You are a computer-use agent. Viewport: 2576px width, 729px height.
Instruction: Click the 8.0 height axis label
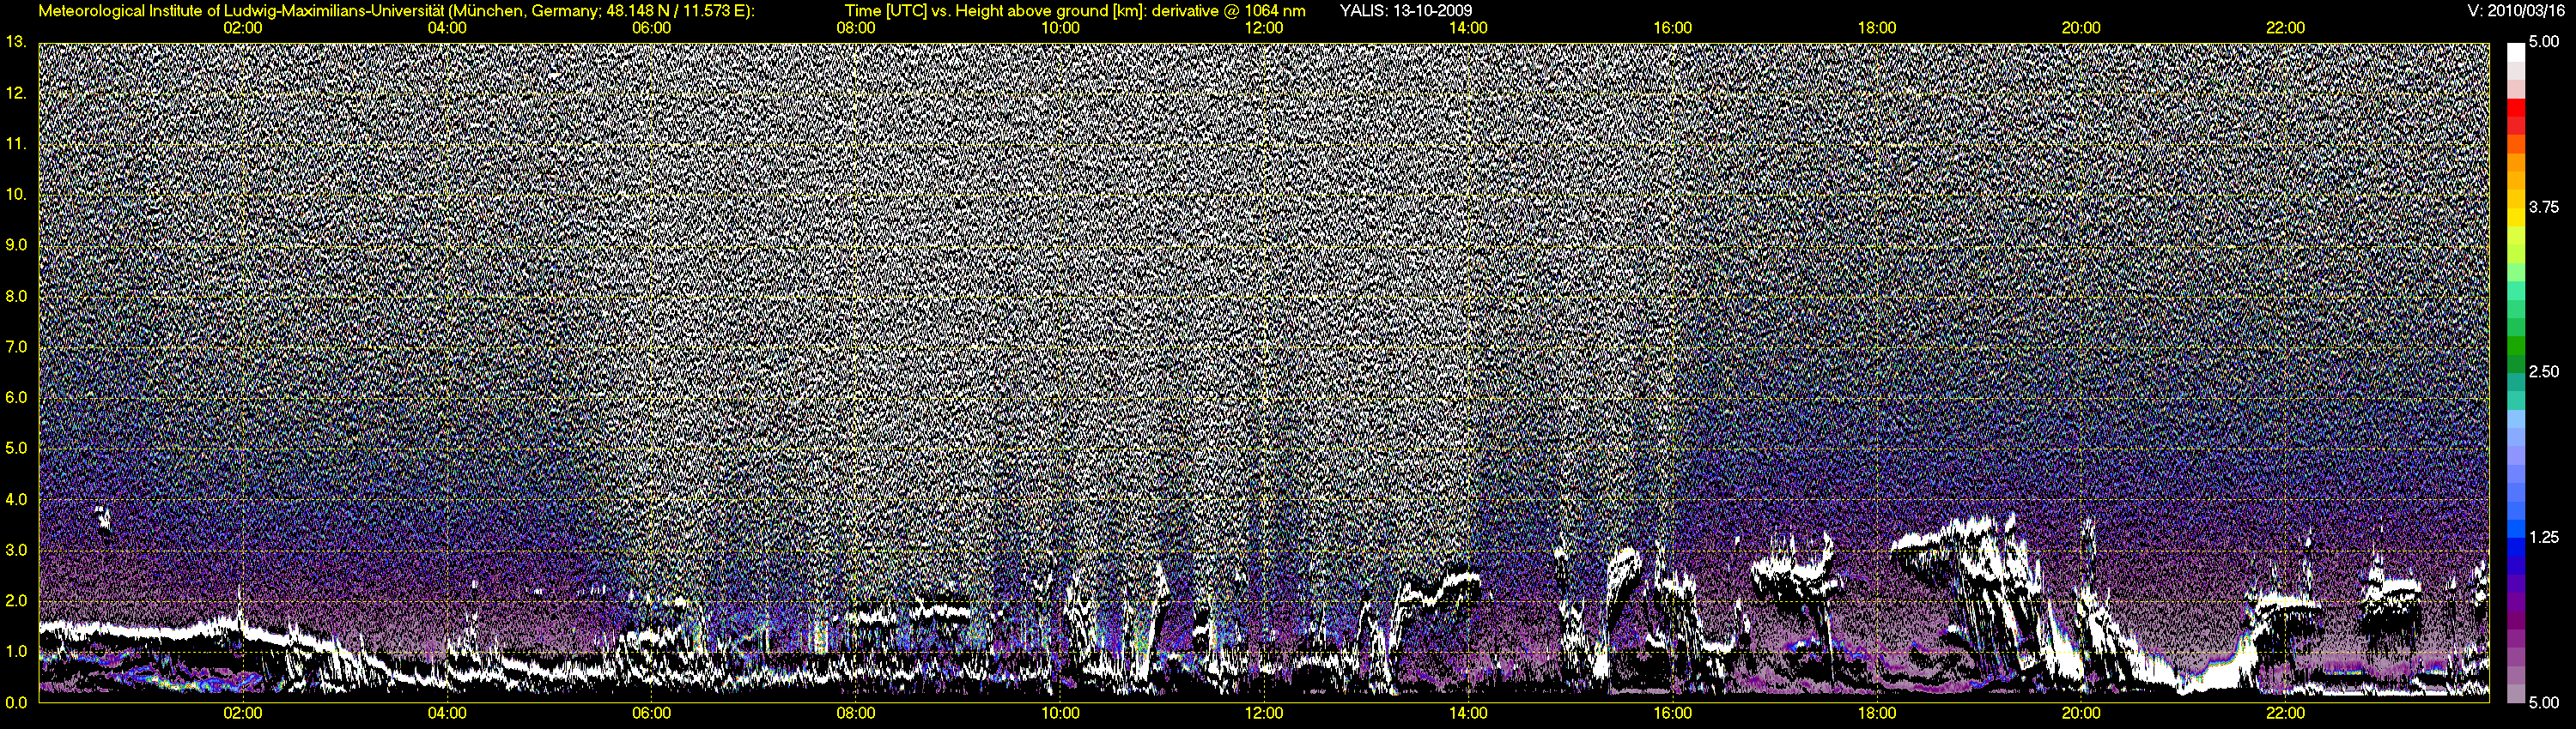[16, 296]
